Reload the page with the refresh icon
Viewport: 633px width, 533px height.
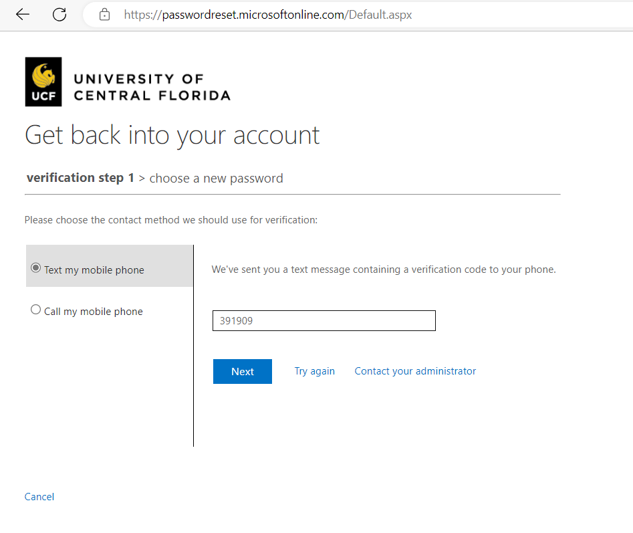[59, 15]
